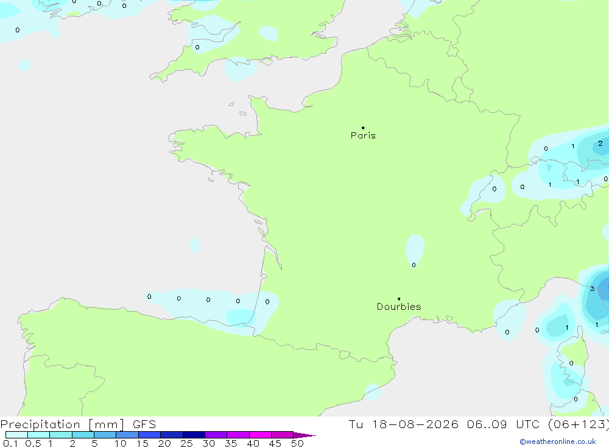This screenshot has height=447, width=609.
Task: Click the 1–2 mm legend color swatch
Action: tap(61, 435)
